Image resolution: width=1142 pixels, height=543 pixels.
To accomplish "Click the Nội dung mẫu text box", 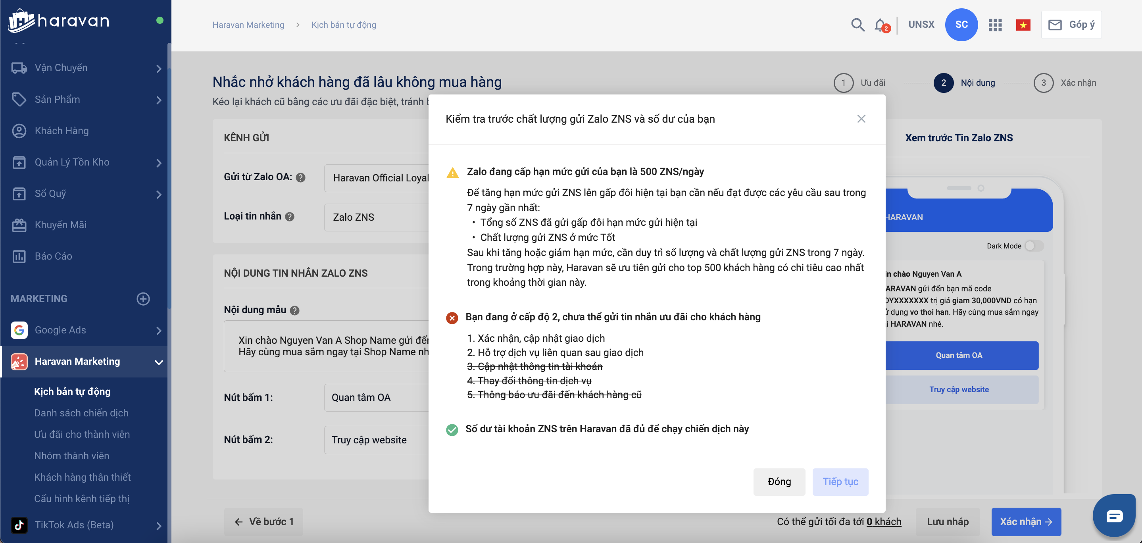I will [326, 346].
